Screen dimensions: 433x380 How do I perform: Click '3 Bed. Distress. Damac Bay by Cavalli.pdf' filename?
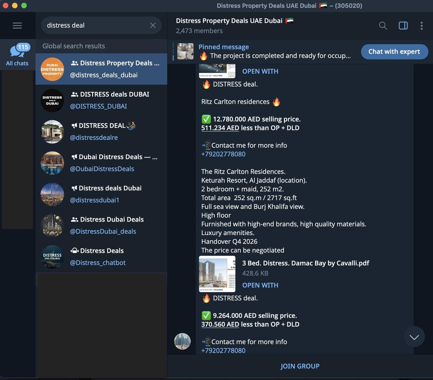click(x=306, y=263)
